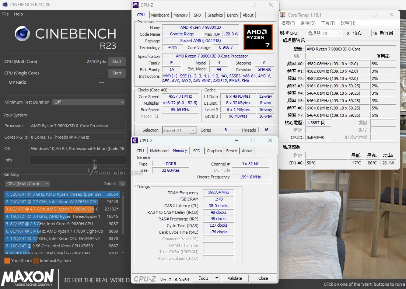Select the Ryzen 7 1700X ranking row
The image size is (406, 289).
pos(62,231)
